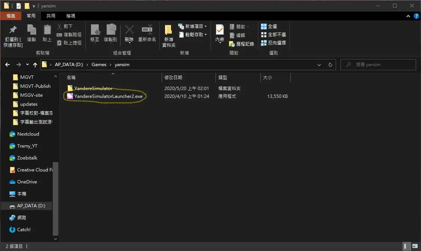Open the File (檔案) tab
Image resolution: width=421 pixels, height=251 pixels.
click(11, 16)
